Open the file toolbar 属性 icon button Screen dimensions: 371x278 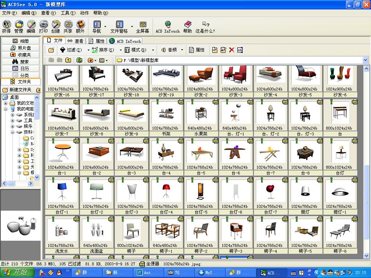click(197, 50)
